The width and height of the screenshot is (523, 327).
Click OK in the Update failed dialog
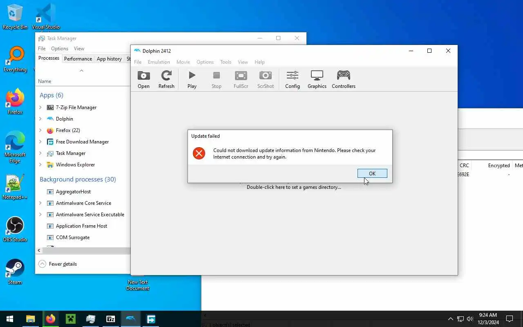click(x=372, y=173)
